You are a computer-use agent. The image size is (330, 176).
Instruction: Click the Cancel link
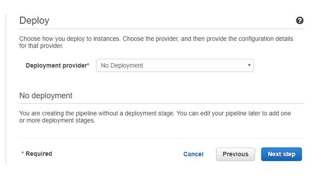pyautogui.click(x=193, y=154)
